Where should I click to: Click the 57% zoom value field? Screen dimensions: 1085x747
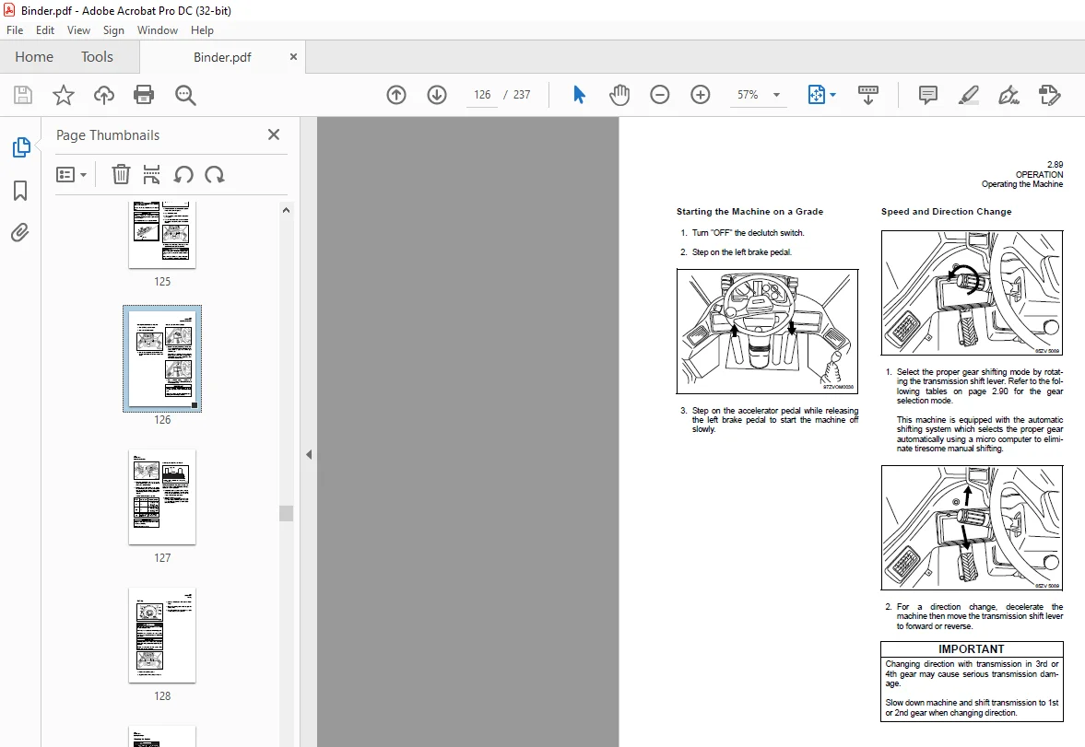point(748,95)
